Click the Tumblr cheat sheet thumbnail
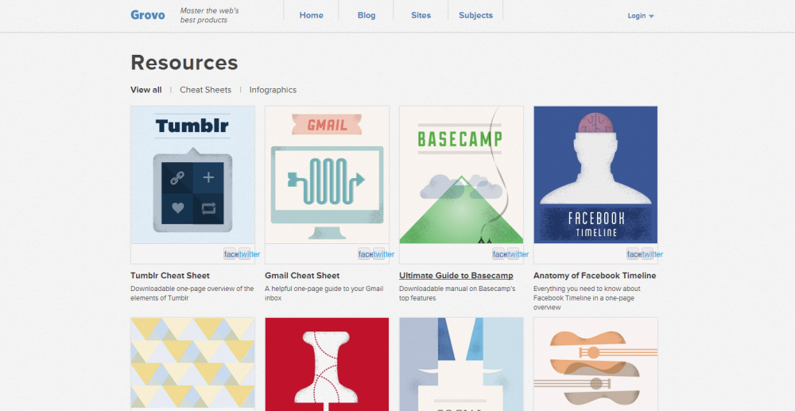The image size is (795, 411). point(192,174)
